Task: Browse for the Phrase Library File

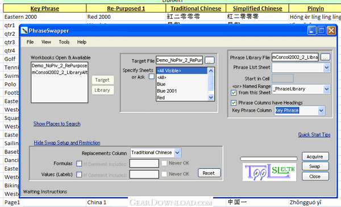Action: [325, 57]
